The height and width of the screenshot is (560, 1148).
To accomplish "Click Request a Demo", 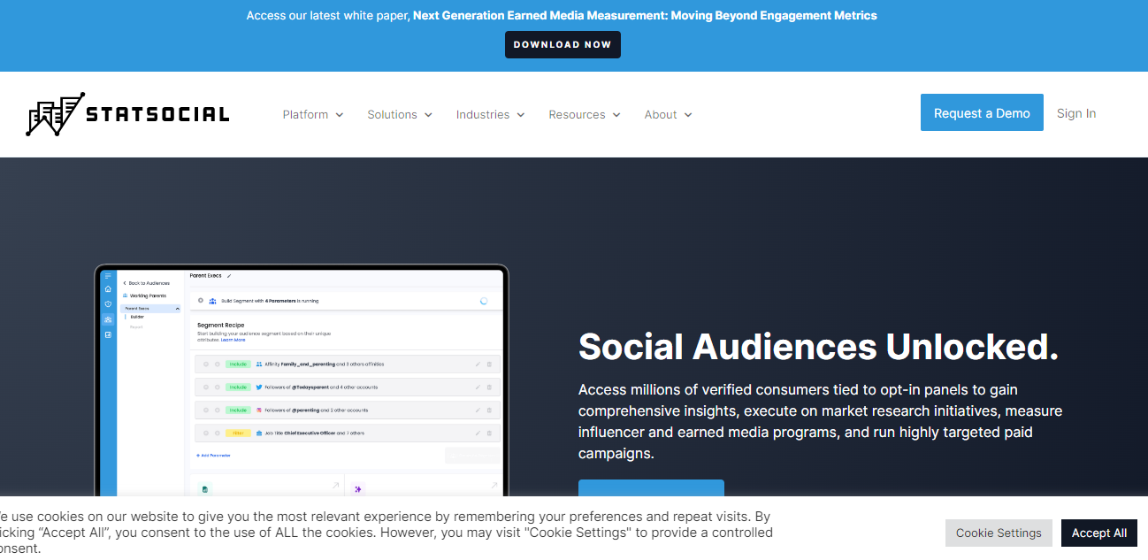I will pos(982,112).
